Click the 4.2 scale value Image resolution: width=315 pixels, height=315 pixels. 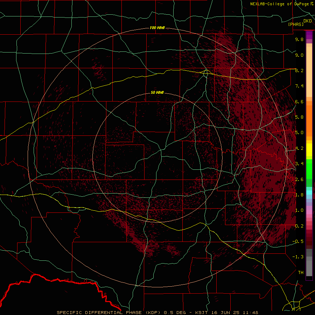299,148
